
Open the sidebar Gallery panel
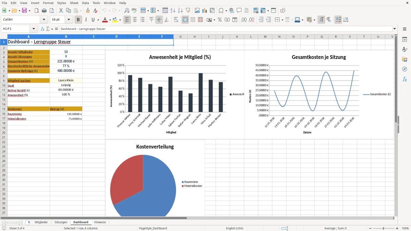click(404, 59)
